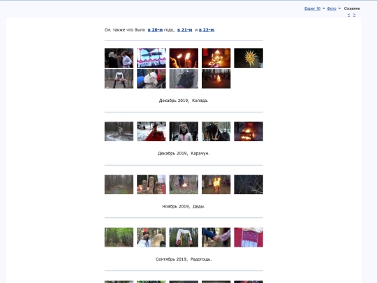Open Коляда thumbnail of two burning torches
The height and width of the screenshot is (283, 377).
click(x=184, y=58)
